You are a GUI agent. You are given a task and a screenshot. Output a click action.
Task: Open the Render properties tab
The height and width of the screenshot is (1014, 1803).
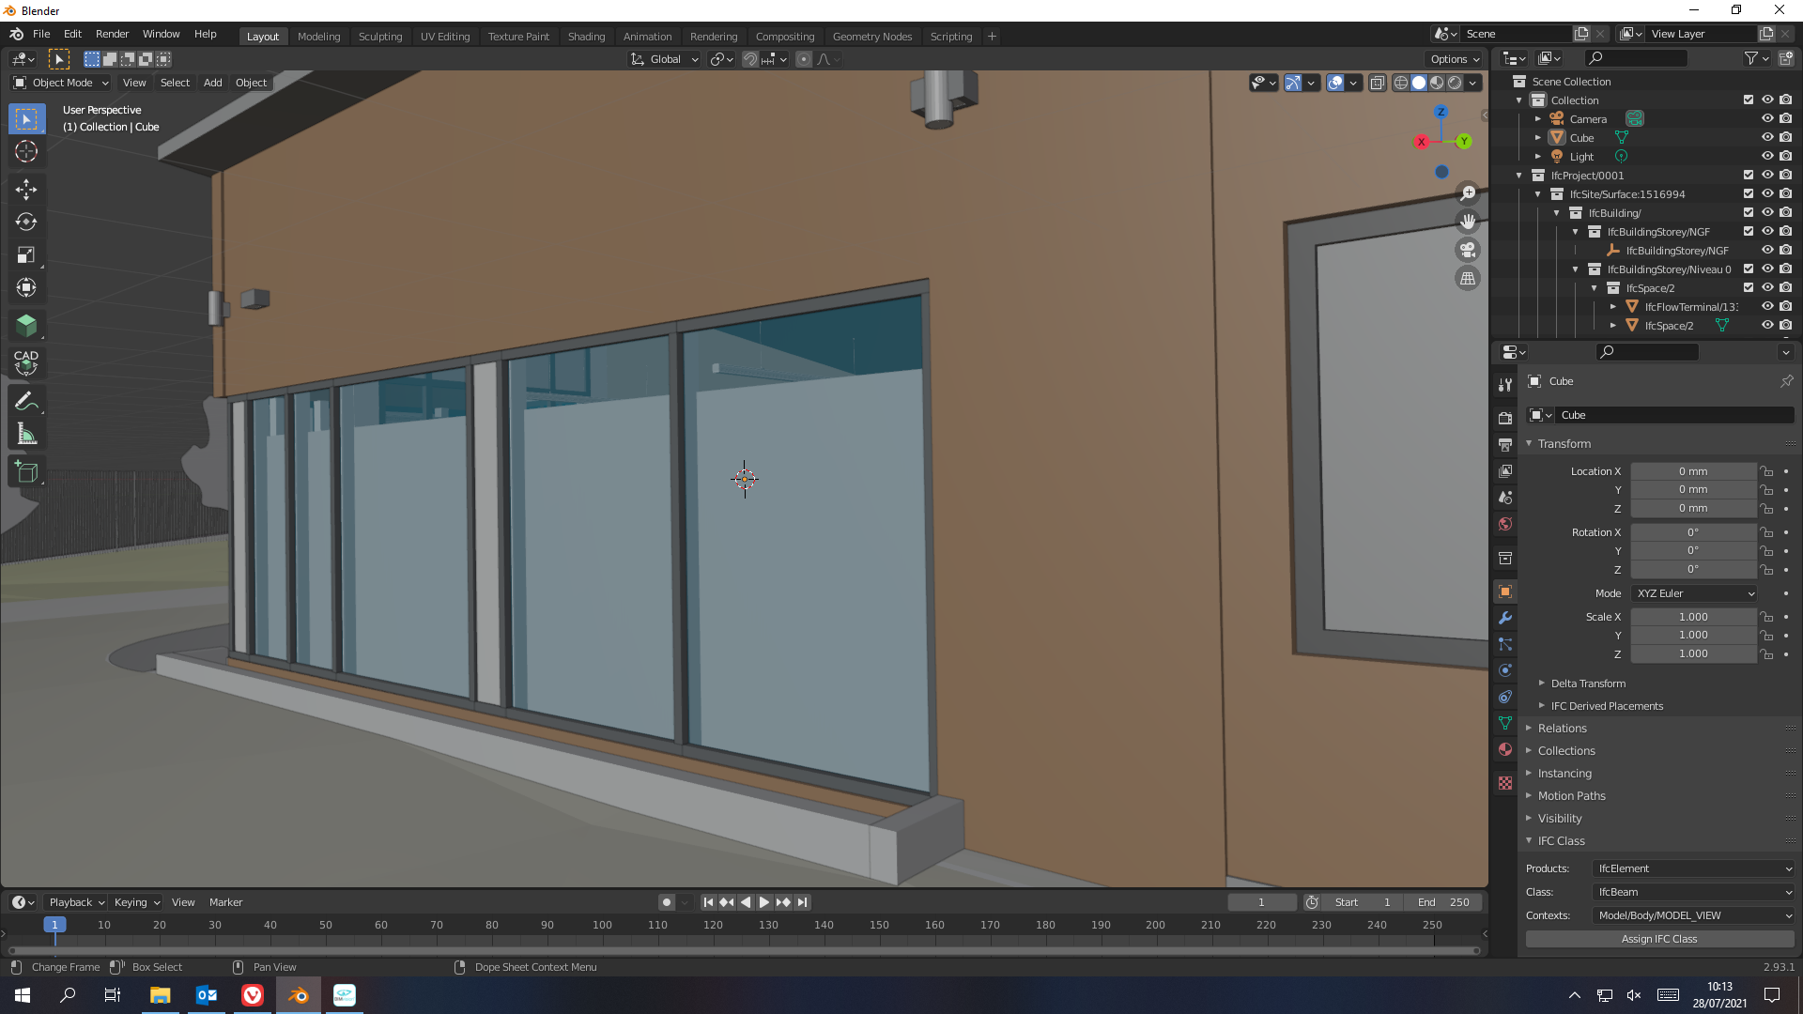point(1504,416)
